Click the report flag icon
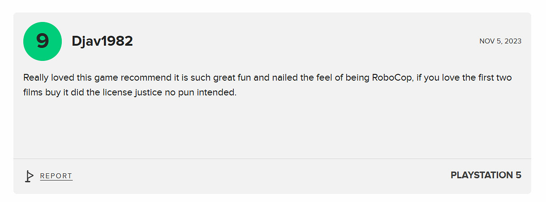This screenshot has height=202, width=546. pyautogui.click(x=29, y=176)
